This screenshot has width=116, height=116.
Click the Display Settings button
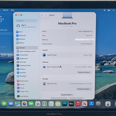click(x=84, y=72)
